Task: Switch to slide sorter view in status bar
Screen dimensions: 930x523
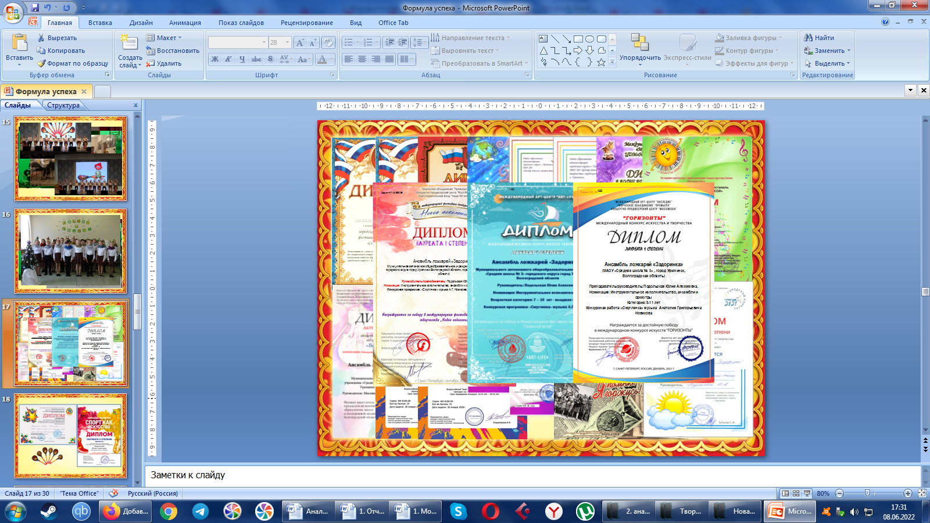Action: pos(796,493)
